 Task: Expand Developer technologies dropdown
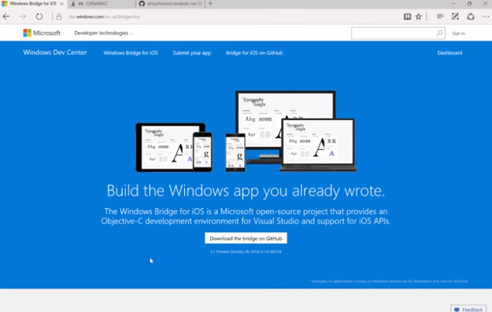(103, 33)
